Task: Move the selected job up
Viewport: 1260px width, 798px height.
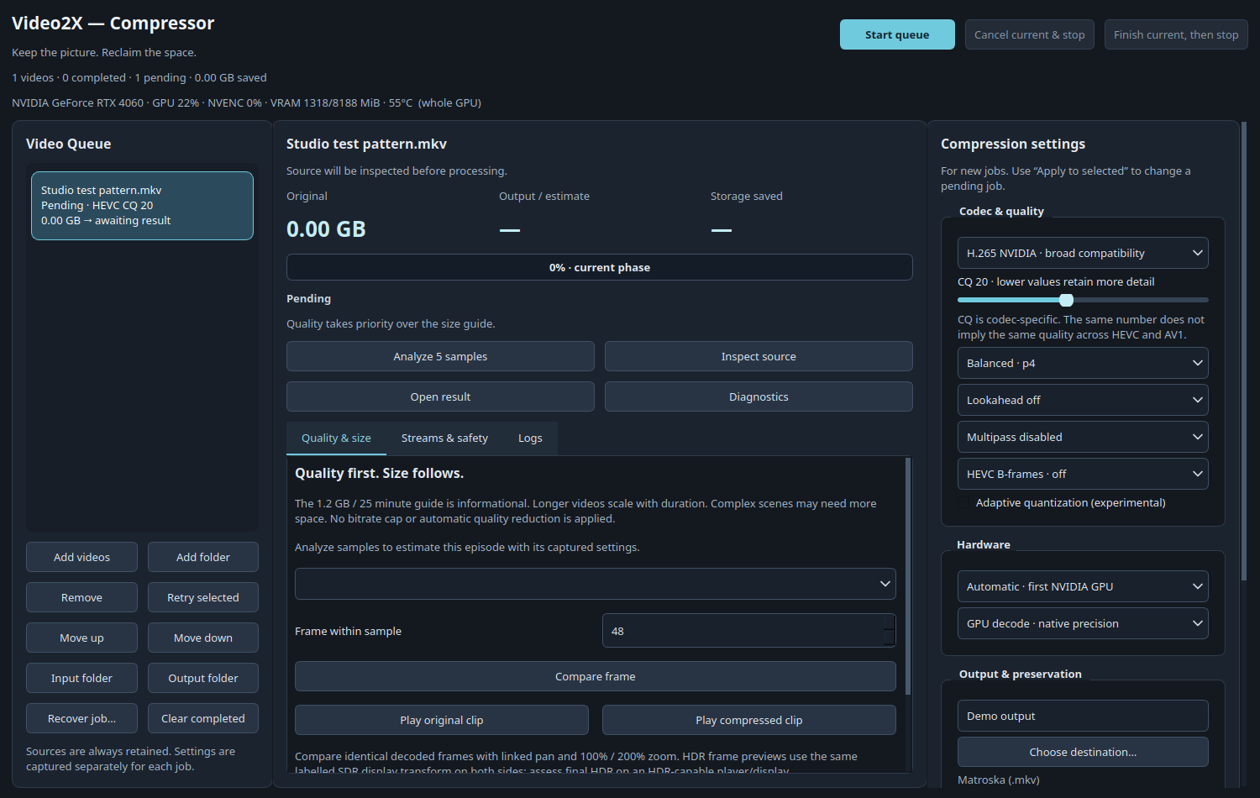Action: [81, 638]
